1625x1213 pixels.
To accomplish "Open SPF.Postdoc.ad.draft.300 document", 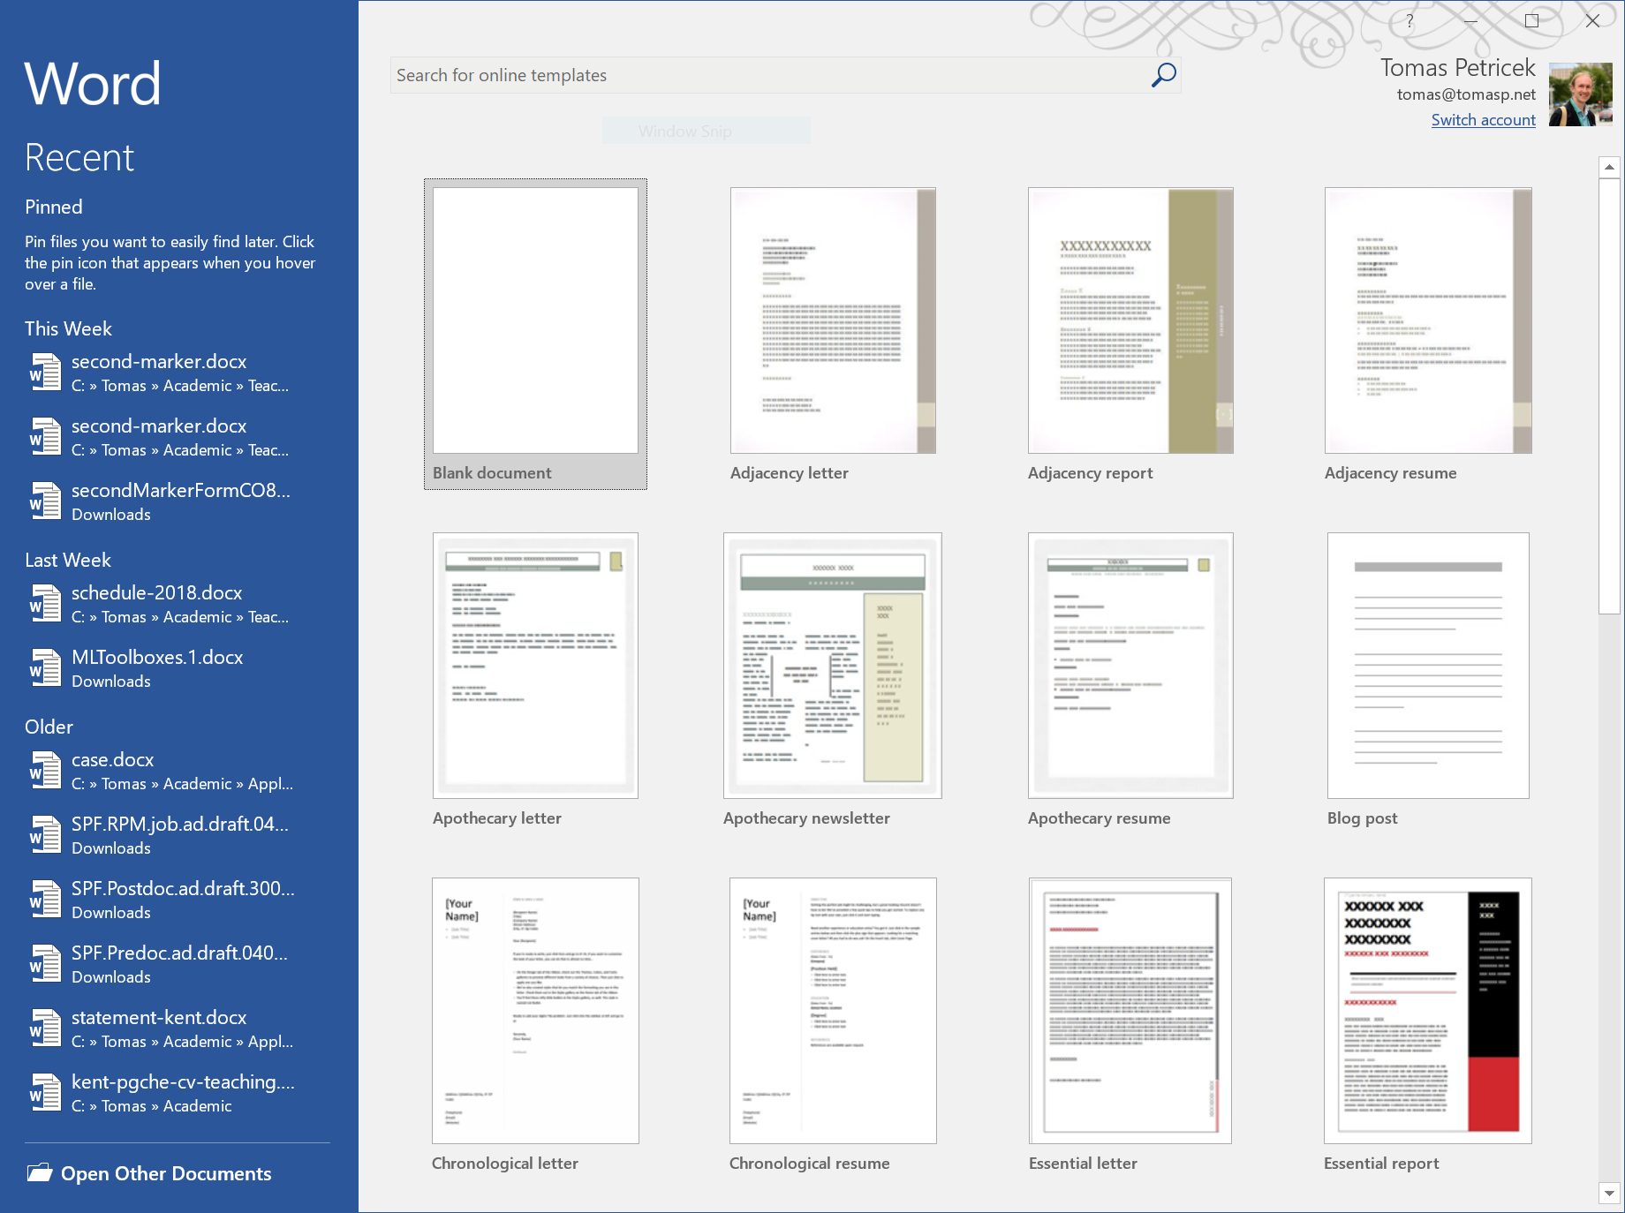I will tap(179, 900).
